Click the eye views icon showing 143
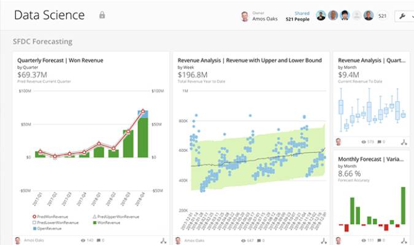 [x=83, y=241]
